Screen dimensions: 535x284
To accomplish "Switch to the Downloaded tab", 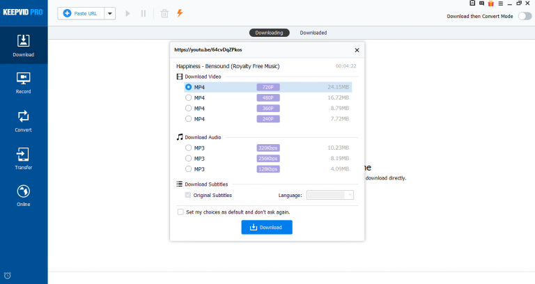I will pyautogui.click(x=313, y=33).
